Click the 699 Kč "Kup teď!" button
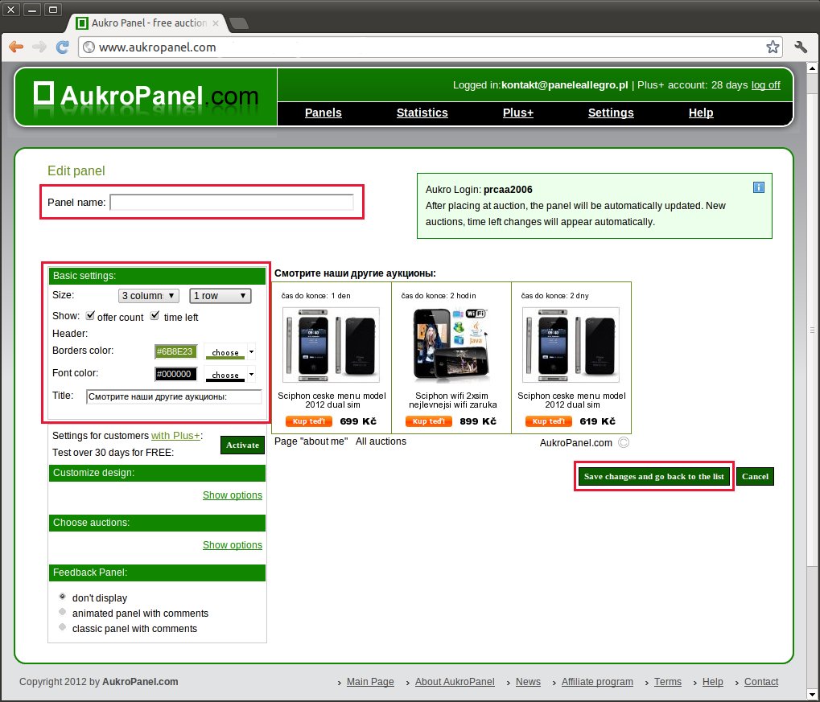Screen dimensions: 820x702 (308, 421)
